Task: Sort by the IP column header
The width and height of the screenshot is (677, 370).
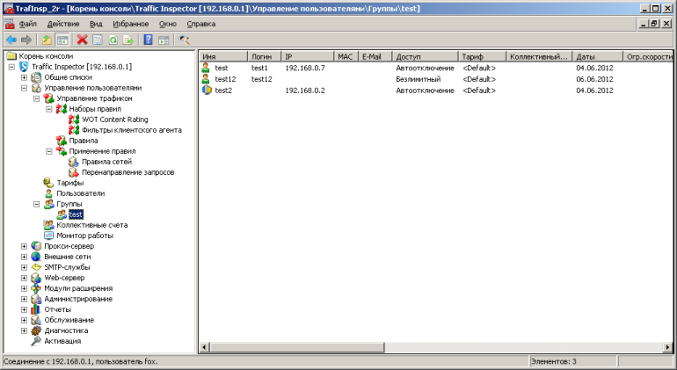Action: click(308, 56)
